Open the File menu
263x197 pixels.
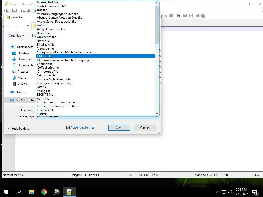tap(6, 10)
